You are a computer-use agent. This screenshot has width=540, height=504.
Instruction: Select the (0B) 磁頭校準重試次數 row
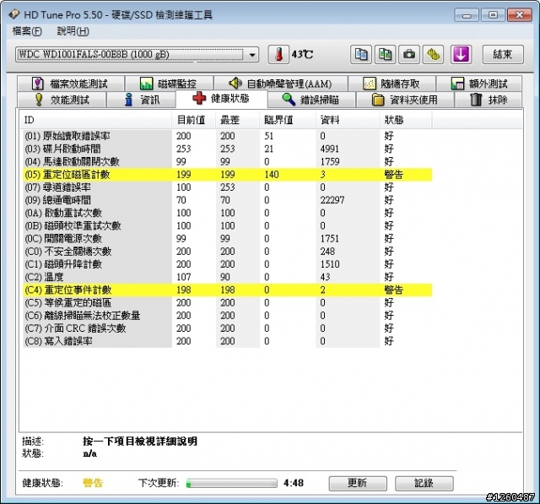coord(227,226)
